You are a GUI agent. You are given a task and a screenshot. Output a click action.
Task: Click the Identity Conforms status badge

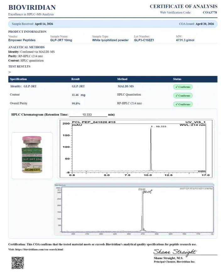pyautogui.click(x=183, y=87)
